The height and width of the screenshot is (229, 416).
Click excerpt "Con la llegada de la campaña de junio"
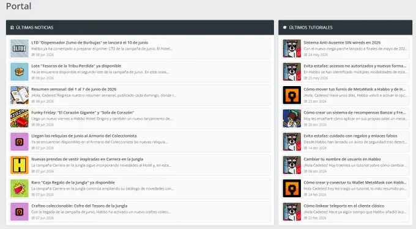click(101, 212)
